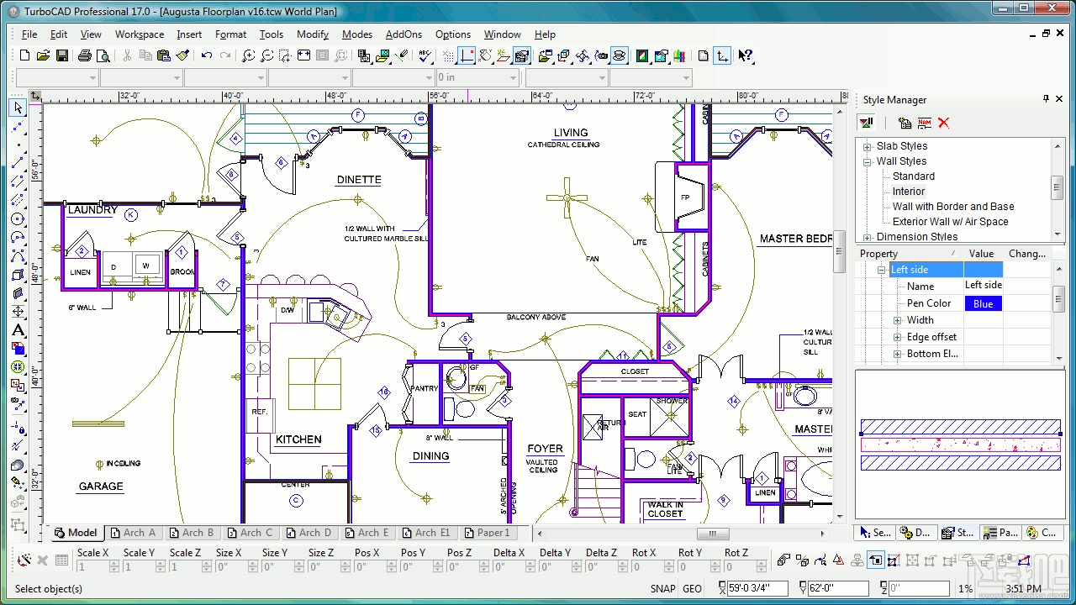Open the Selection Info palette tab (Se...)
The width and height of the screenshot is (1076, 605).
(x=874, y=533)
